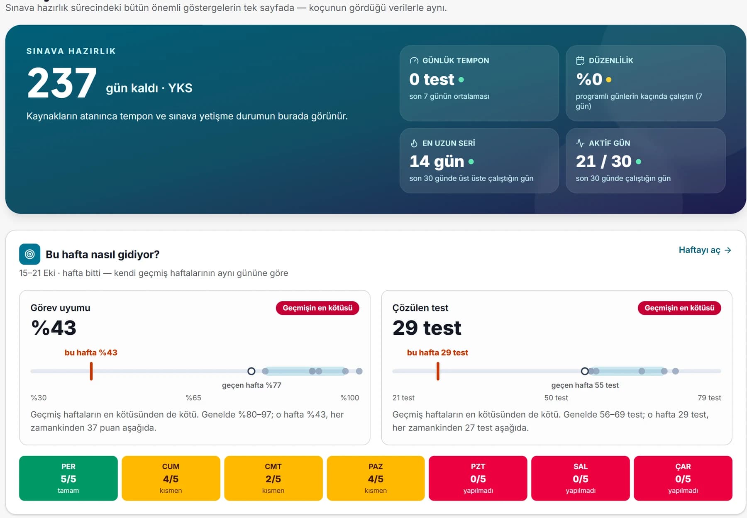Click the calendar icon in Düzenlilik card

580,61
